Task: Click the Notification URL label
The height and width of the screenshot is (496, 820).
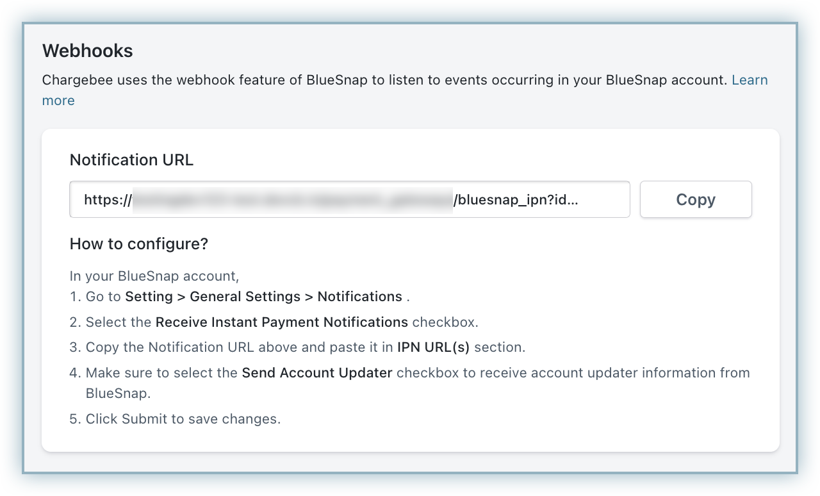Action: (x=131, y=160)
